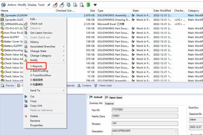Click the Revision field V01
The image size is (203, 135).
pyautogui.click(x=145, y=123)
